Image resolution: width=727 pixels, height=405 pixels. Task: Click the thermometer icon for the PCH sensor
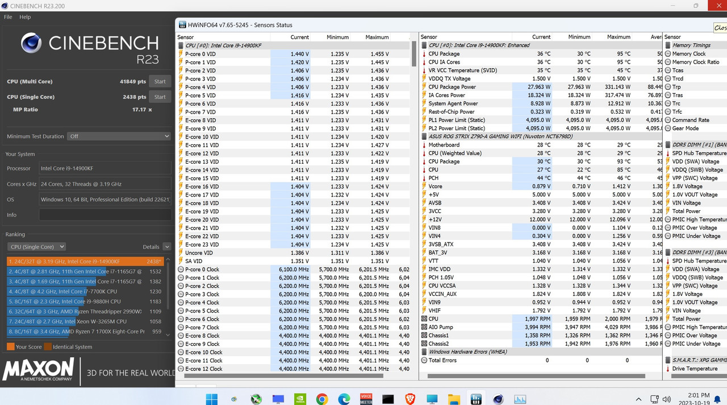coord(424,178)
